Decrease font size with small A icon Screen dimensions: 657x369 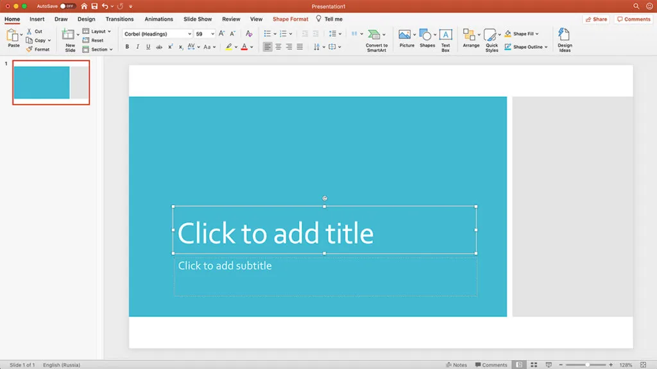coord(232,33)
